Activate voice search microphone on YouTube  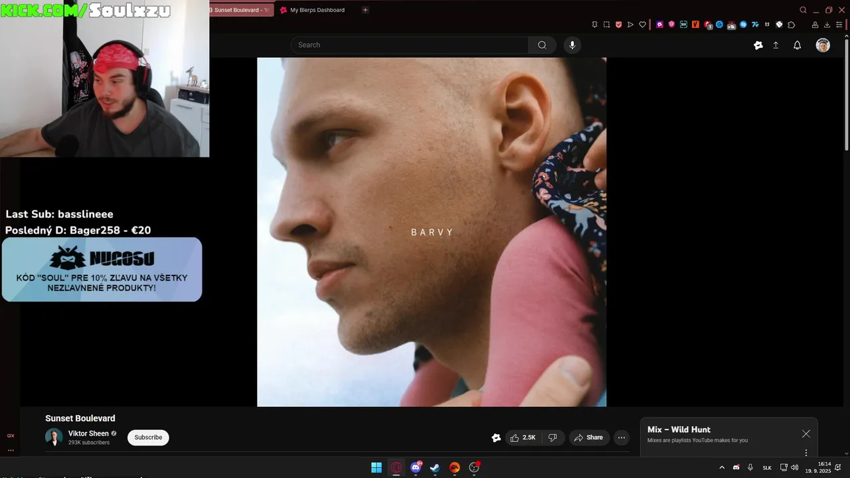pyautogui.click(x=572, y=45)
